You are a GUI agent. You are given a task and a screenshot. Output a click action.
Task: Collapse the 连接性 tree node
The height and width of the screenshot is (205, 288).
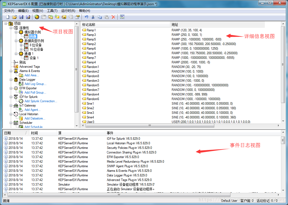coord(11,28)
